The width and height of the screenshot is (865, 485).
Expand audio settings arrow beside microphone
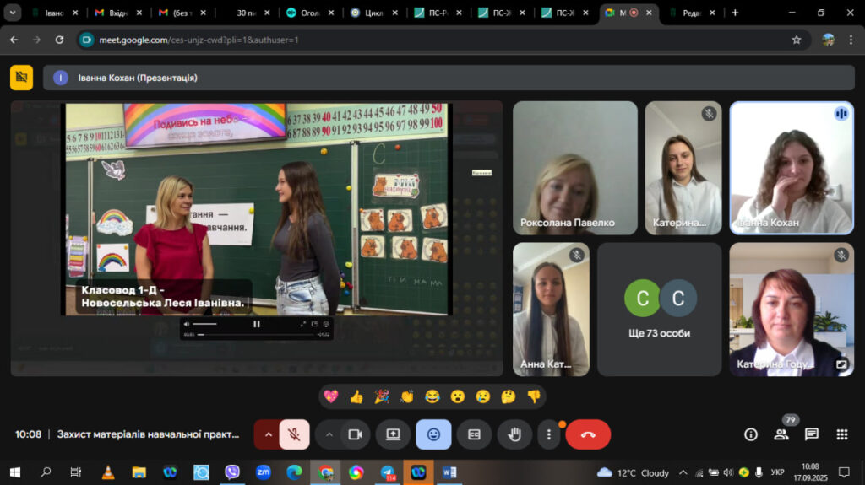pyautogui.click(x=268, y=434)
